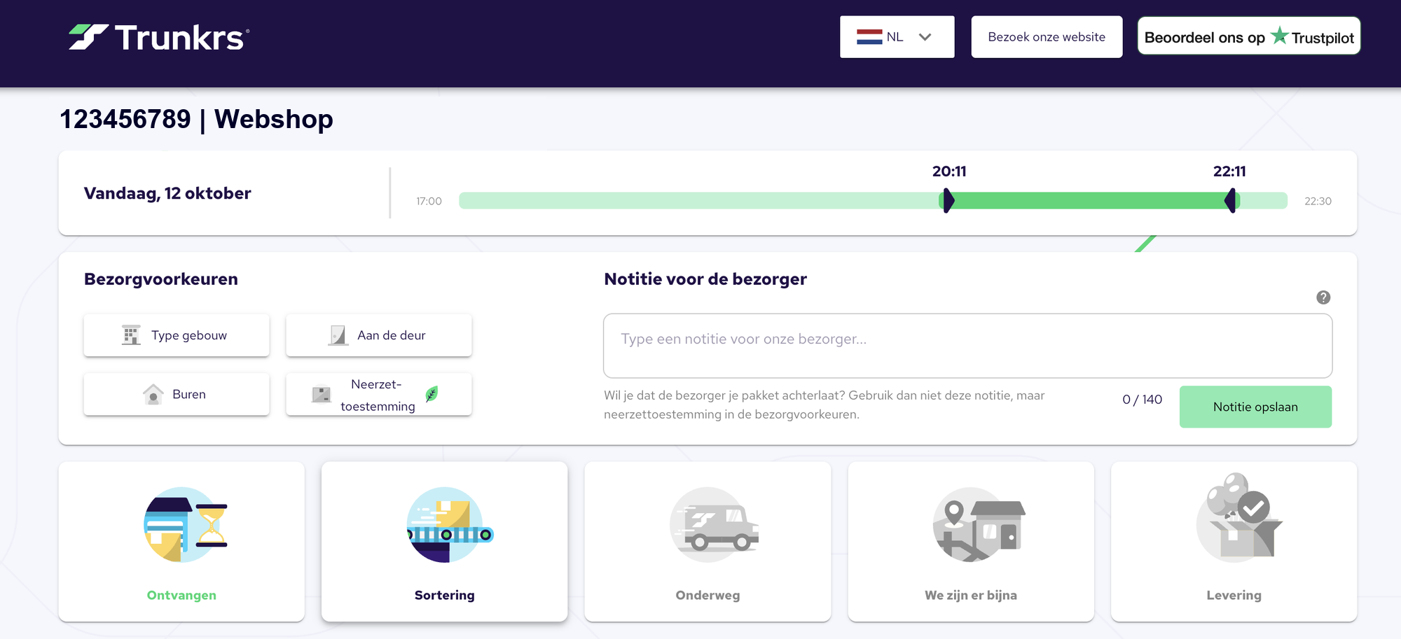The height and width of the screenshot is (639, 1401).
Task: Click the Trunkrs logo
Action: pos(159,37)
